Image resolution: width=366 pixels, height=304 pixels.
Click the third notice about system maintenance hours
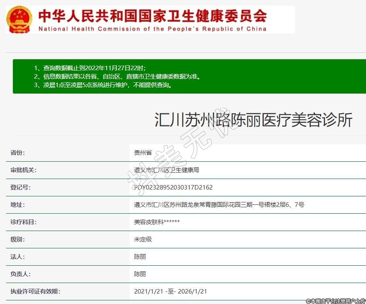point(103,85)
